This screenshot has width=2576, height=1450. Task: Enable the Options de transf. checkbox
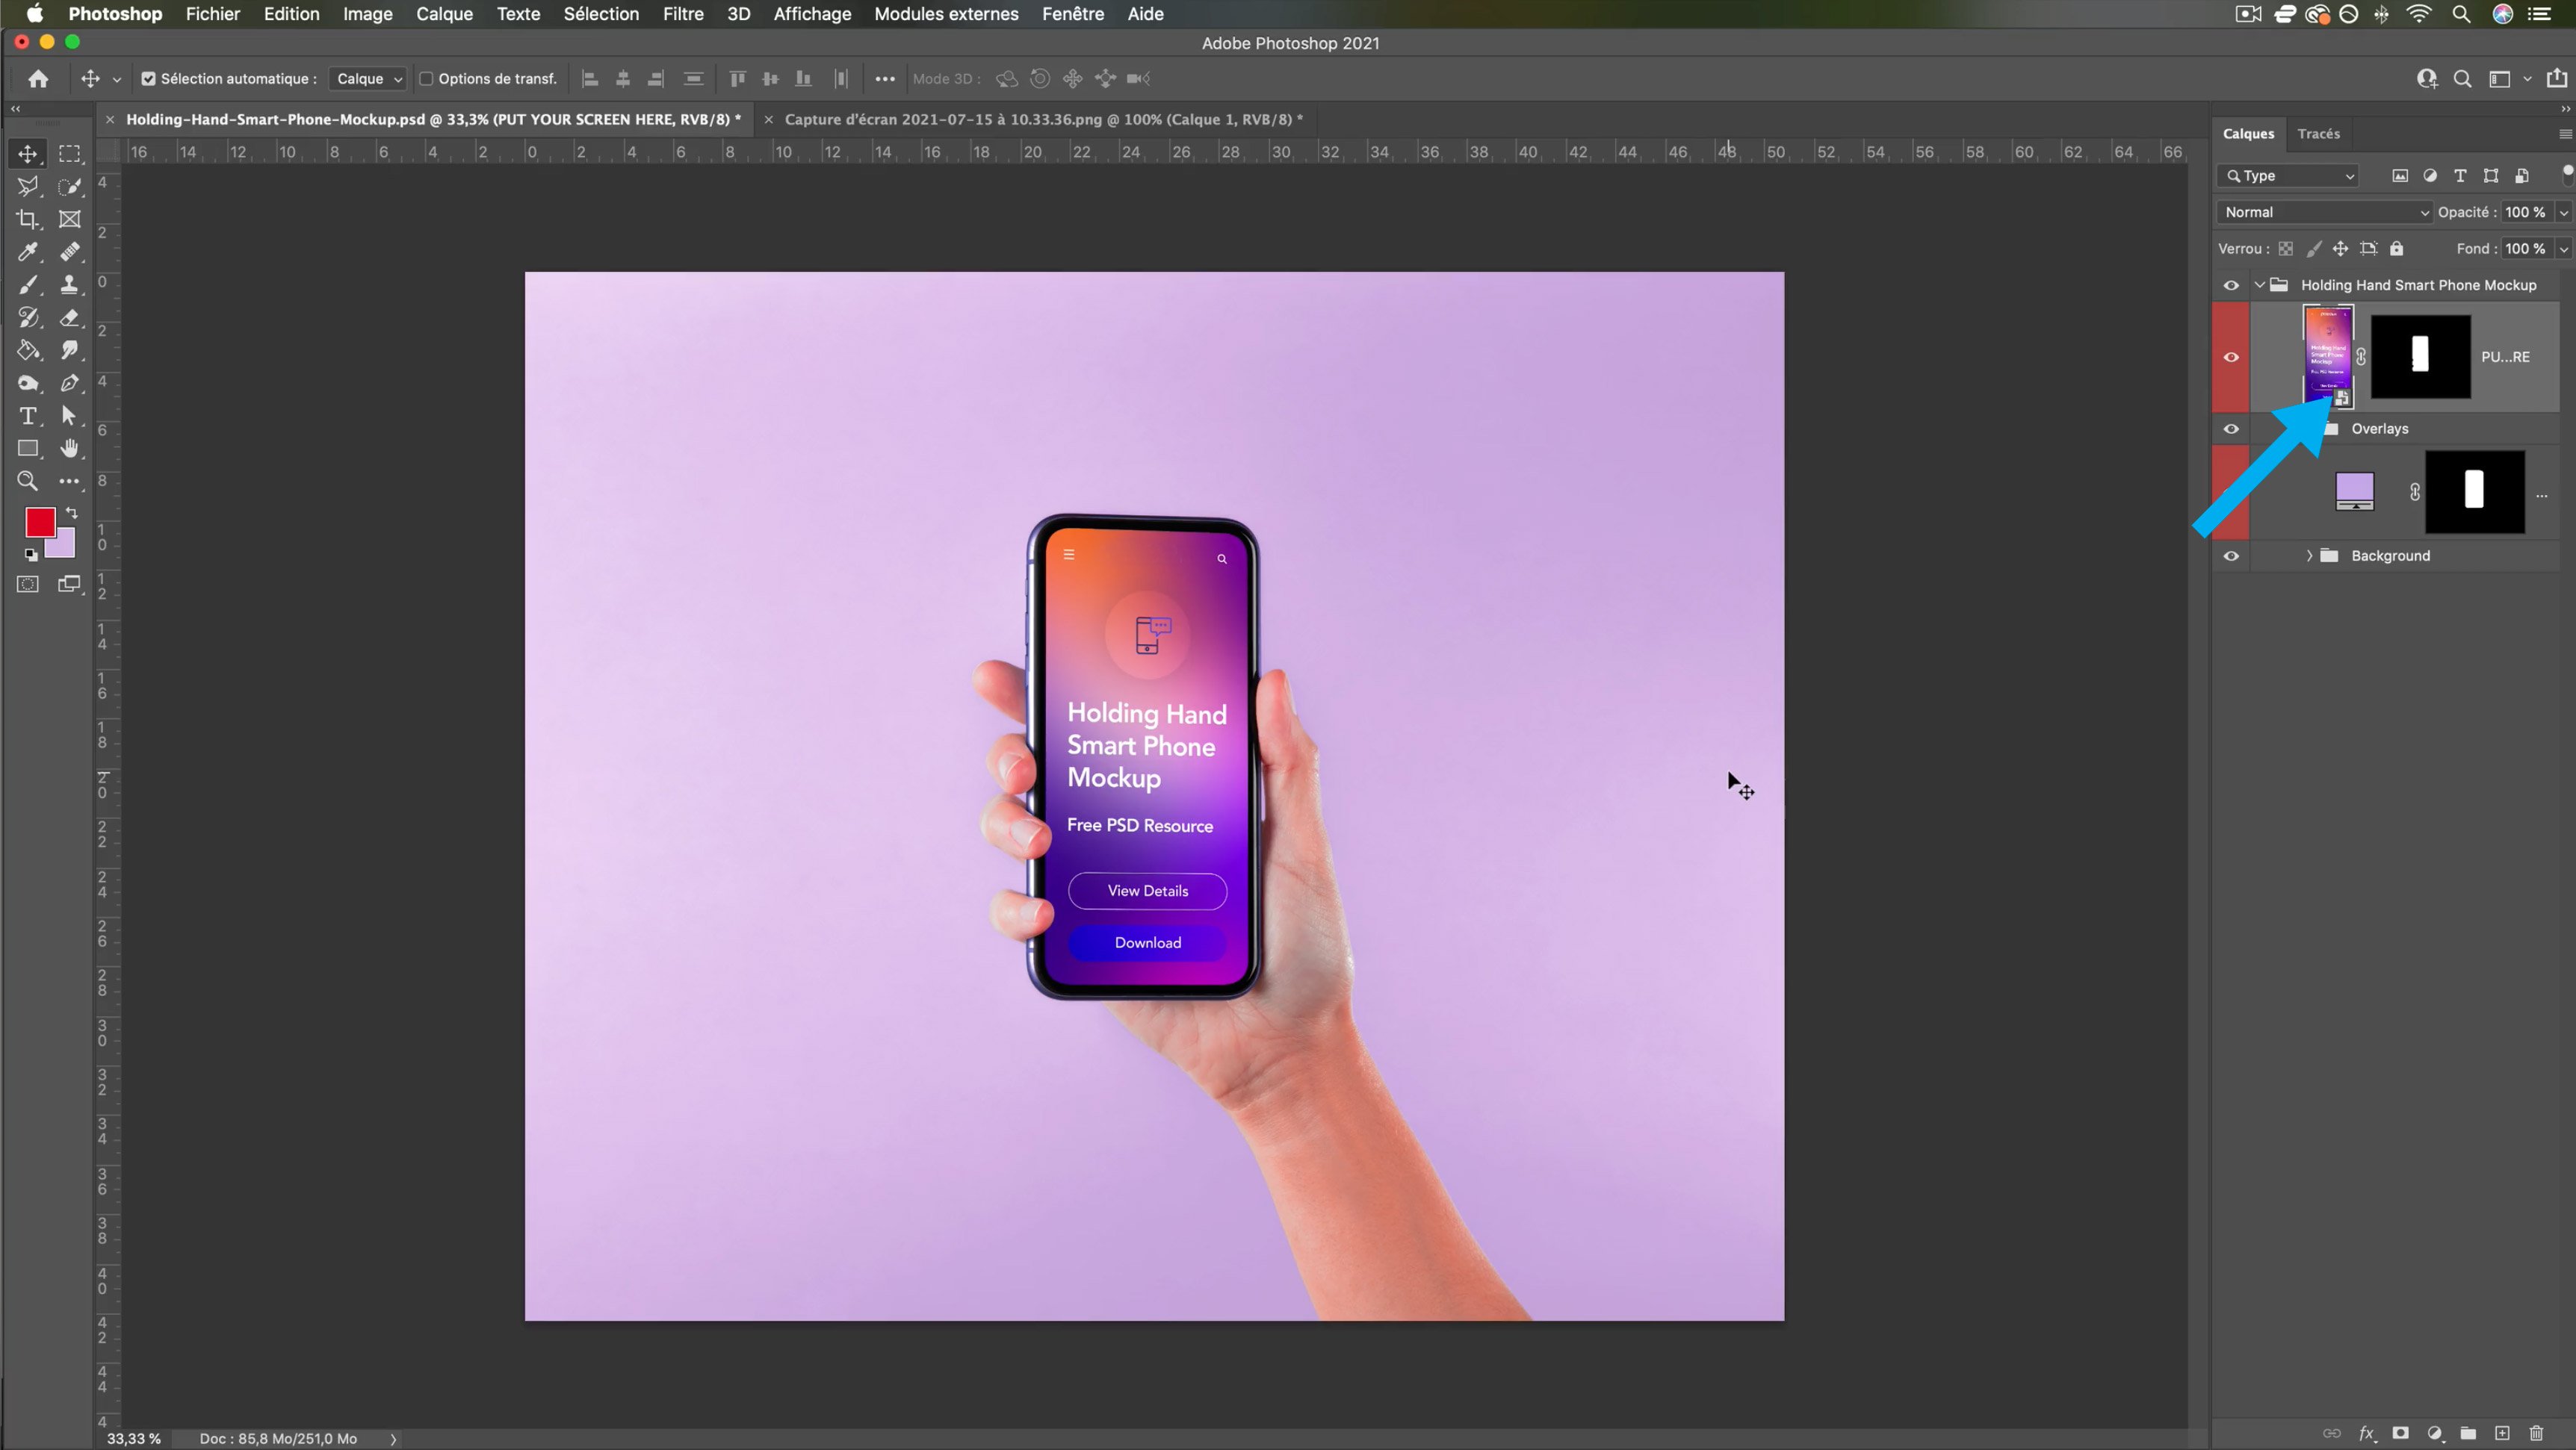coord(426,79)
